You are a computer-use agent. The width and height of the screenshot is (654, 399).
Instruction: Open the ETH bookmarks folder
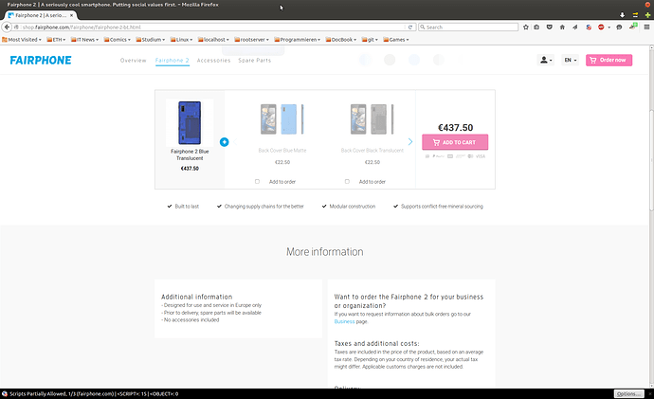point(56,40)
